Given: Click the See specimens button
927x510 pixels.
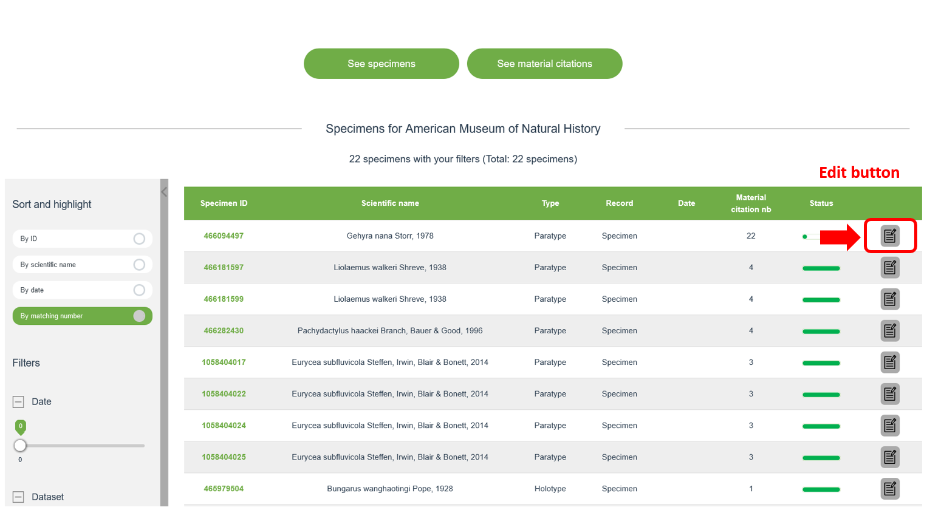Looking at the screenshot, I should [381, 64].
